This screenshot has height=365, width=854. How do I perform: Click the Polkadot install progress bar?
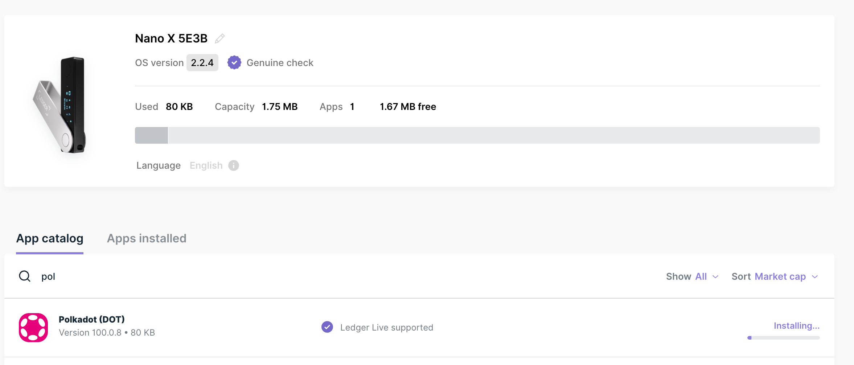[783, 338]
